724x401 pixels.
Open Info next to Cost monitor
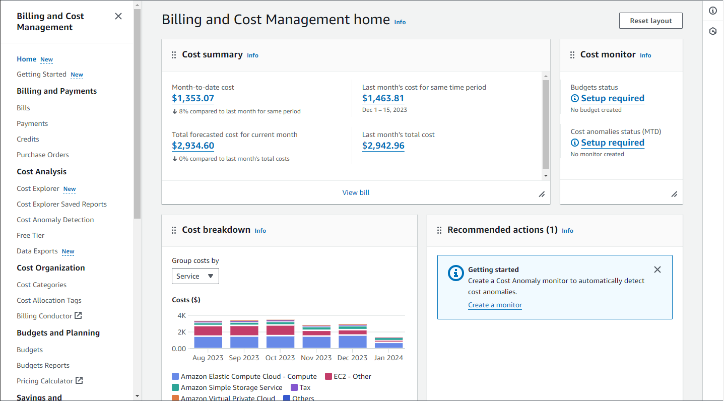tap(645, 55)
